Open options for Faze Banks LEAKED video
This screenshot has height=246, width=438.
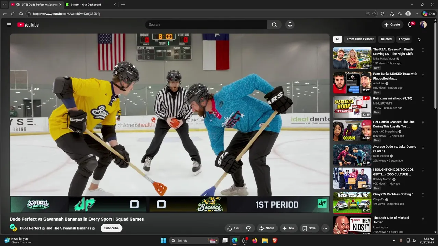(423, 74)
